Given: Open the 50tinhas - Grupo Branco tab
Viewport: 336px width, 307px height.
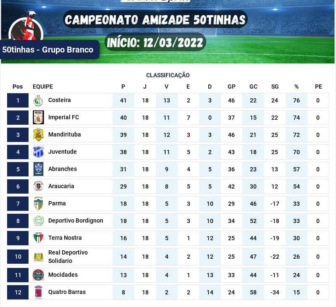Looking at the screenshot, I should [x=48, y=50].
